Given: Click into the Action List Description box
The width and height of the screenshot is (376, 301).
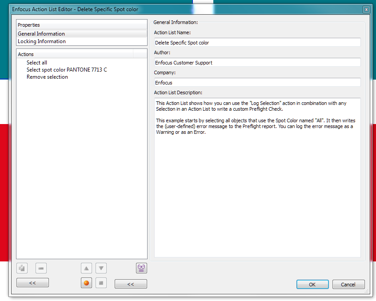Looking at the screenshot, I should tap(257, 177).
